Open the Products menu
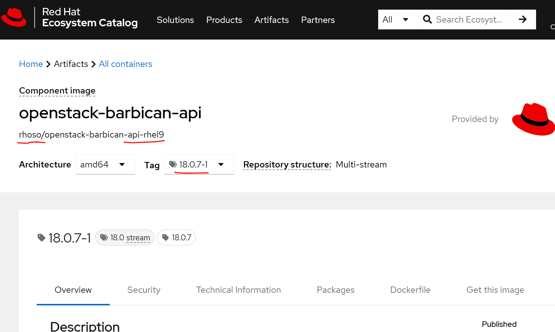This screenshot has height=332, width=555. click(x=224, y=20)
